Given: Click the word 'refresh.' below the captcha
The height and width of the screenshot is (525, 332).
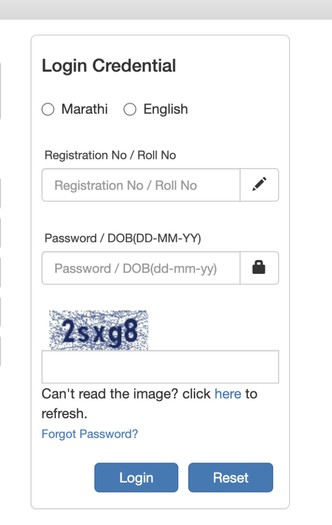Looking at the screenshot, I should pyautogui.click(x=64, y=414).
